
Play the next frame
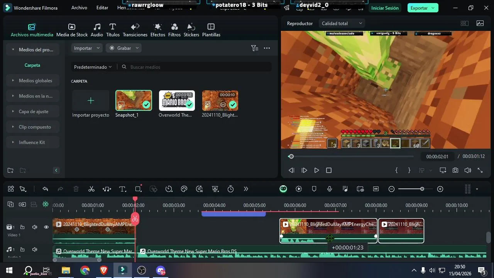pyautogui.click(x=304, y=170)
